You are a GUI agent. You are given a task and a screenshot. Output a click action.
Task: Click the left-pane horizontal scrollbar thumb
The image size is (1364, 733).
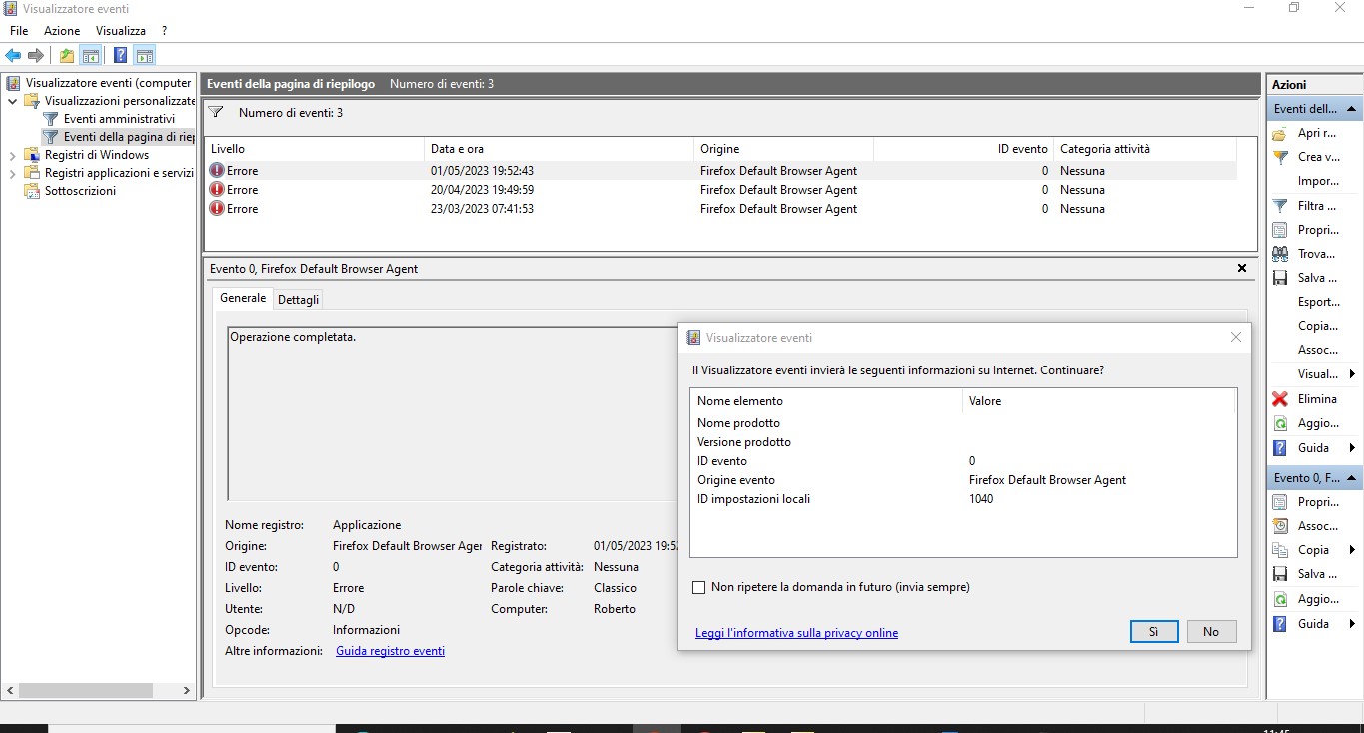(x=86, y=690)
